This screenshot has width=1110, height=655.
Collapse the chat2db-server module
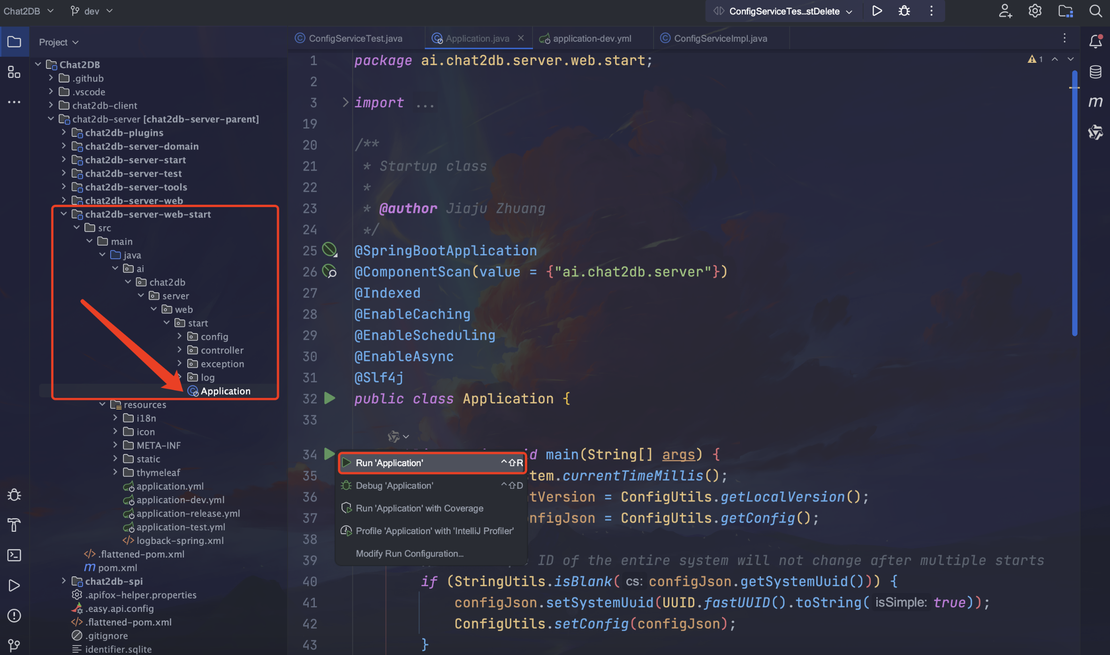tap(51, 119)
